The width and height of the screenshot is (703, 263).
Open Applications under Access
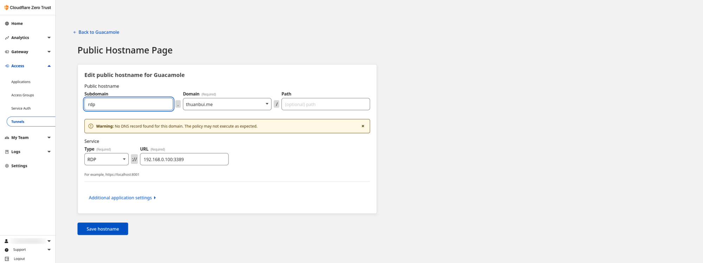[21, 82]
